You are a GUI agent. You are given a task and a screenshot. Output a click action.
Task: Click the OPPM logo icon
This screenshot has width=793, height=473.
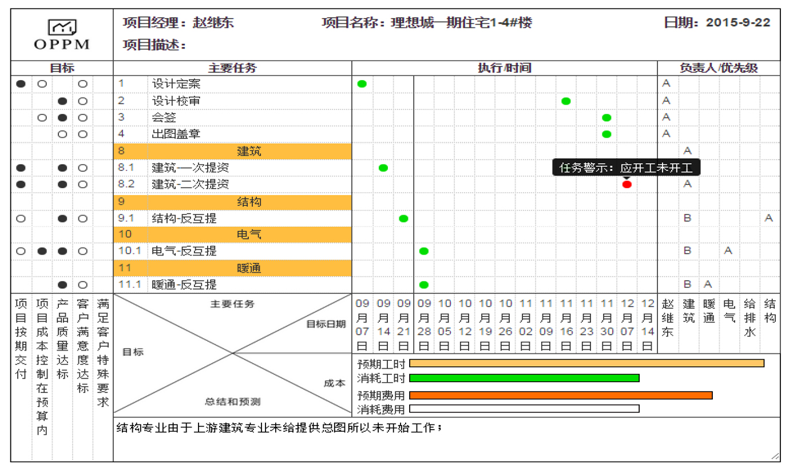(x=62, y=27)
